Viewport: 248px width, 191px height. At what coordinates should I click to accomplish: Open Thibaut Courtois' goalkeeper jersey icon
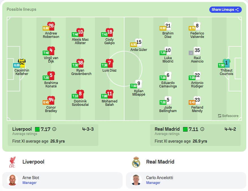[226, 63]
